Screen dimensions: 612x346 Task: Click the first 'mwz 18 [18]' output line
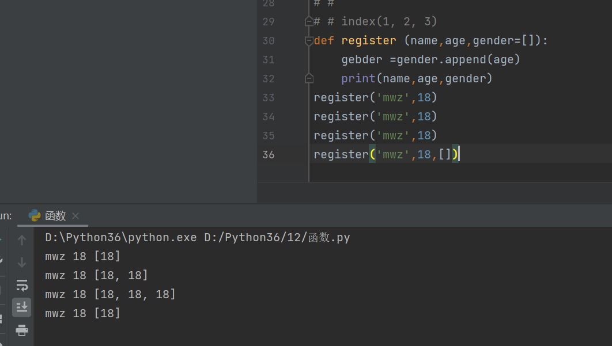[83, 256]
